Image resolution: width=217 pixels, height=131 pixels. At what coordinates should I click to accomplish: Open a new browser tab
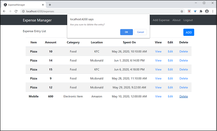click(x=50, y=5)
